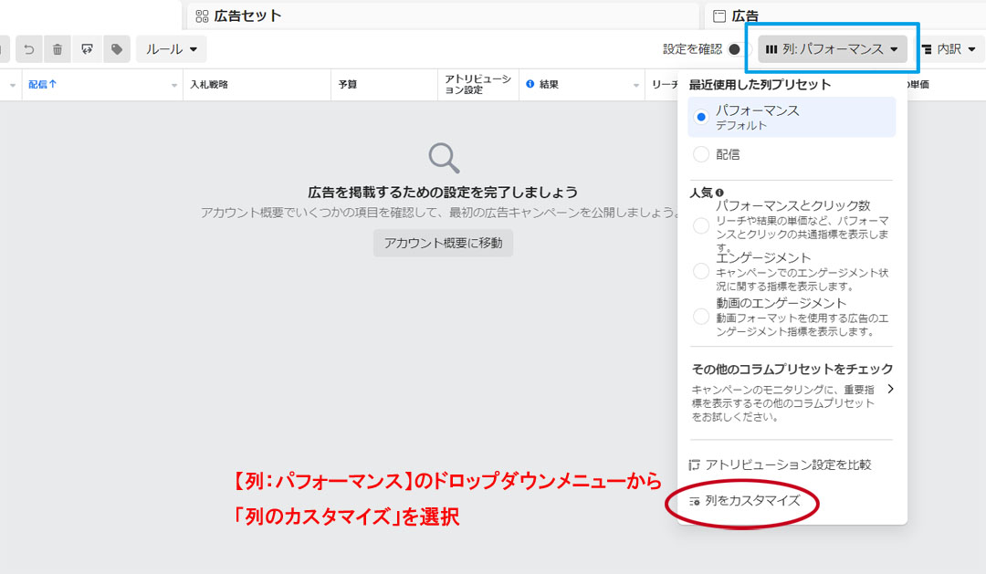Click the アカウント概要に移動 button
The image size is (986, 574).
click(443, 243)
